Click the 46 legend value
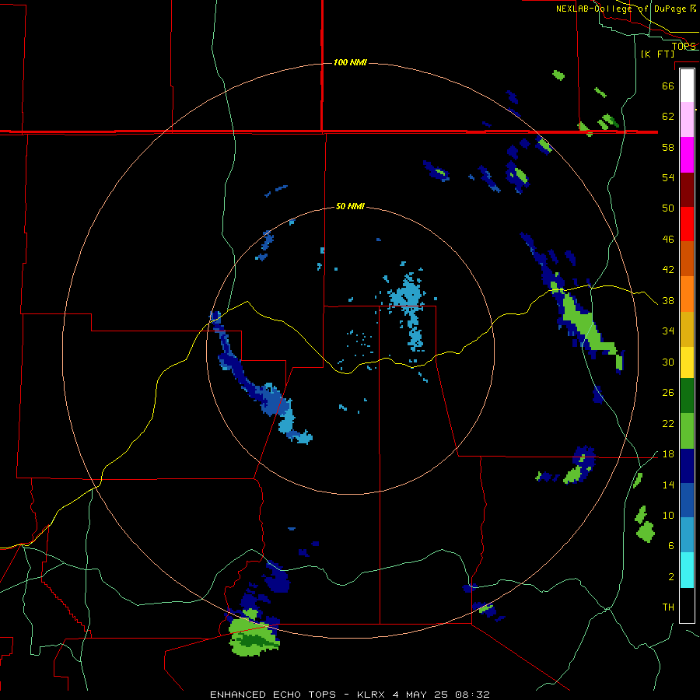 pos(668,240)
